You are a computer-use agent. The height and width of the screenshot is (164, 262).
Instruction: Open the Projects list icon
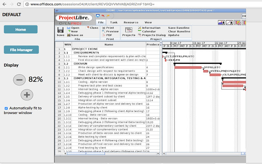pos(129,30)
